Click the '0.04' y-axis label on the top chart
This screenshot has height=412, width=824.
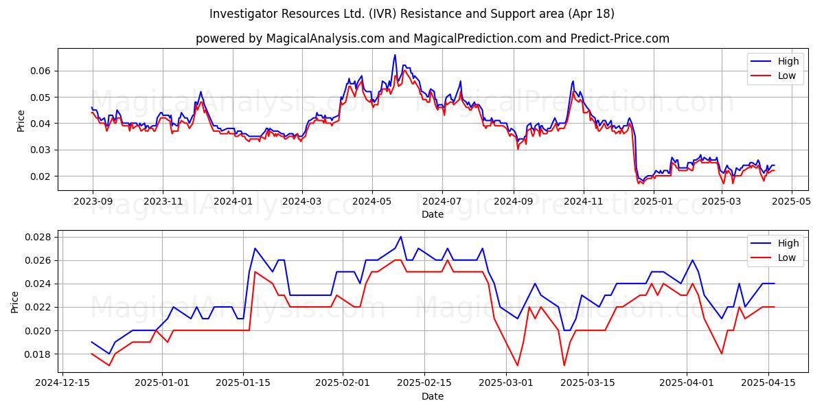coord(42,124)
